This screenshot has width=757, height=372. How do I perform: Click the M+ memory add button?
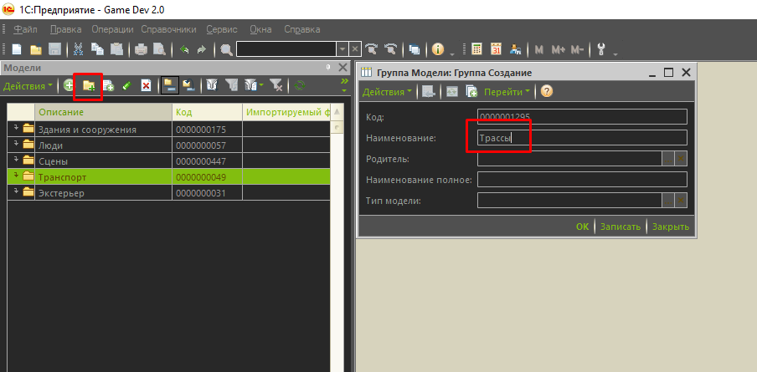[558, 49]
